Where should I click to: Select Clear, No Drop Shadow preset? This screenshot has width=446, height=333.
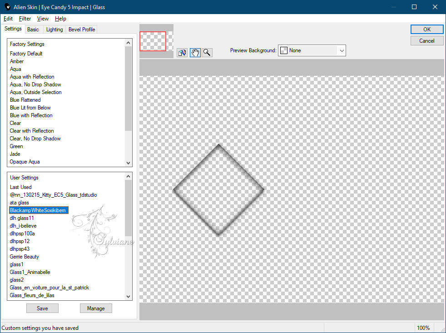pos(35,138)
